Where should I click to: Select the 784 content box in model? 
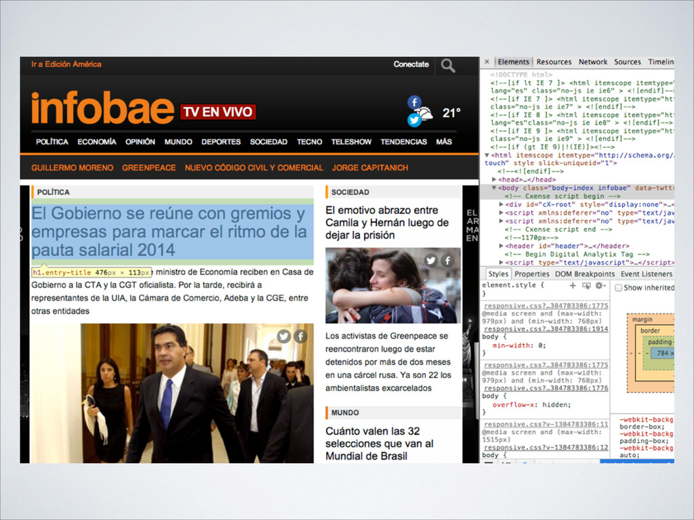coord(663,353)
